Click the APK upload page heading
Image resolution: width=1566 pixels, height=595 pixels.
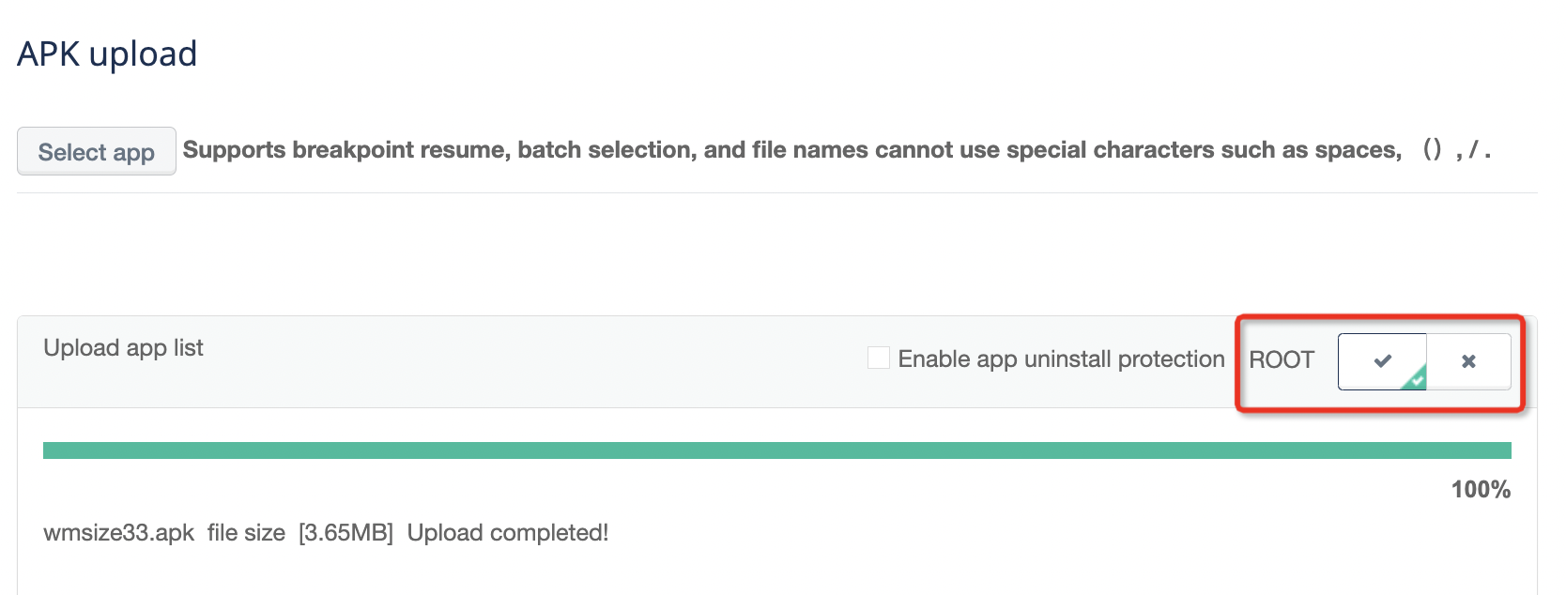pos(107,54)
